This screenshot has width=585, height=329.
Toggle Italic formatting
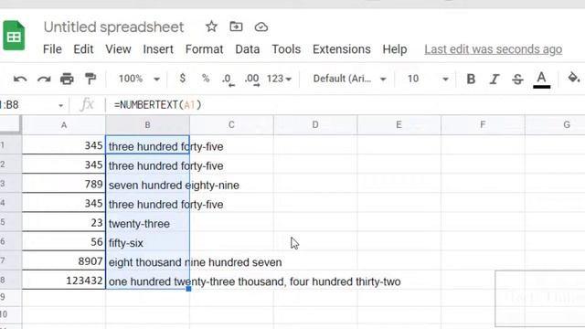[x=495, y=80]
